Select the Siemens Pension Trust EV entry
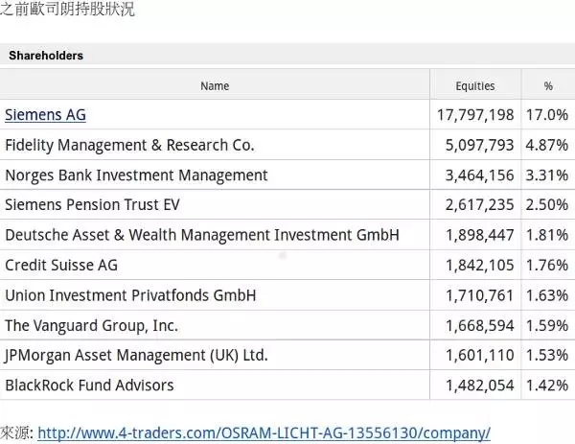The width and height of the screenshot is (575, 444). 92,205
